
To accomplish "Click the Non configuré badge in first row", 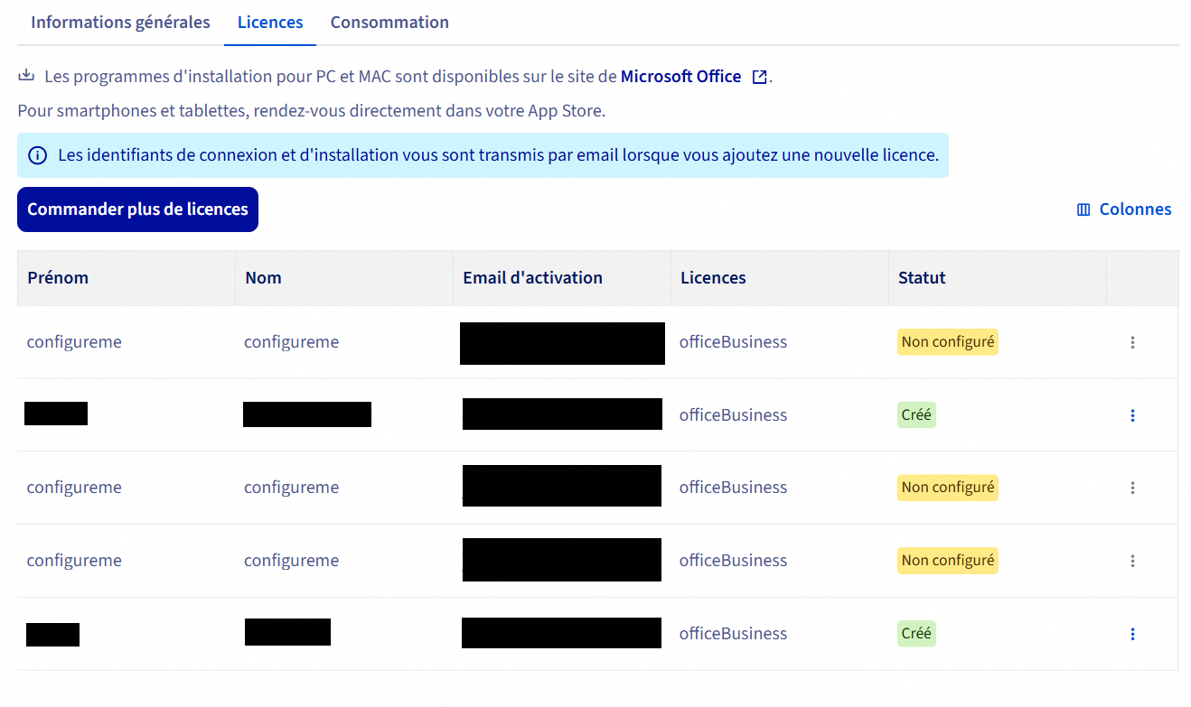I will click(x=947, y=342).
